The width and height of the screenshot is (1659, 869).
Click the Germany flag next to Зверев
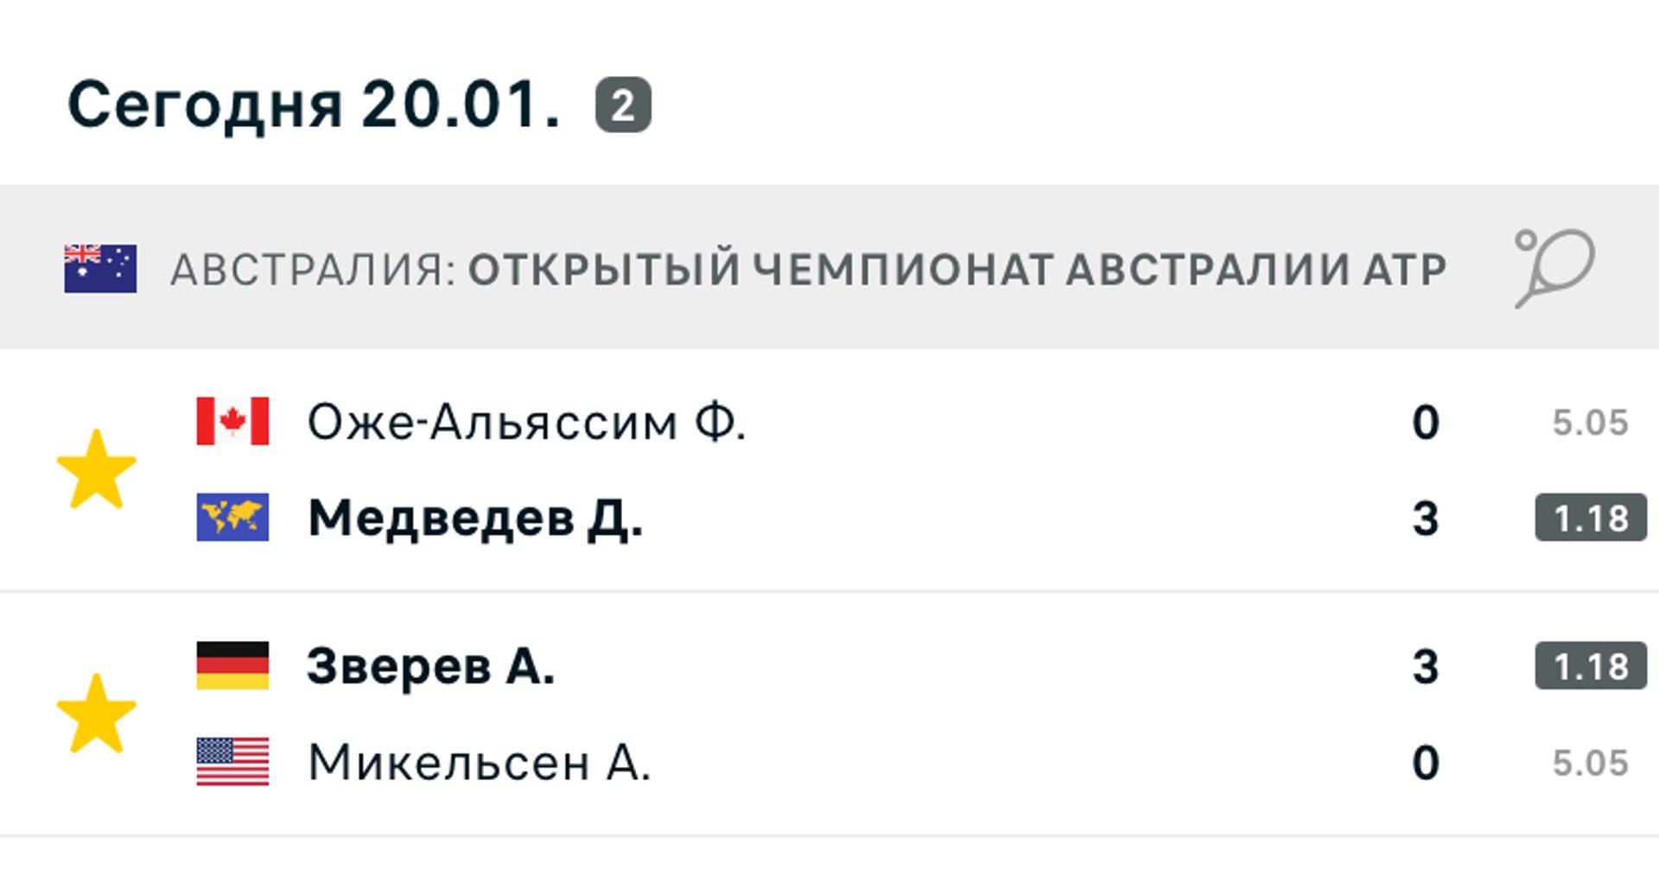pos(232,665)
